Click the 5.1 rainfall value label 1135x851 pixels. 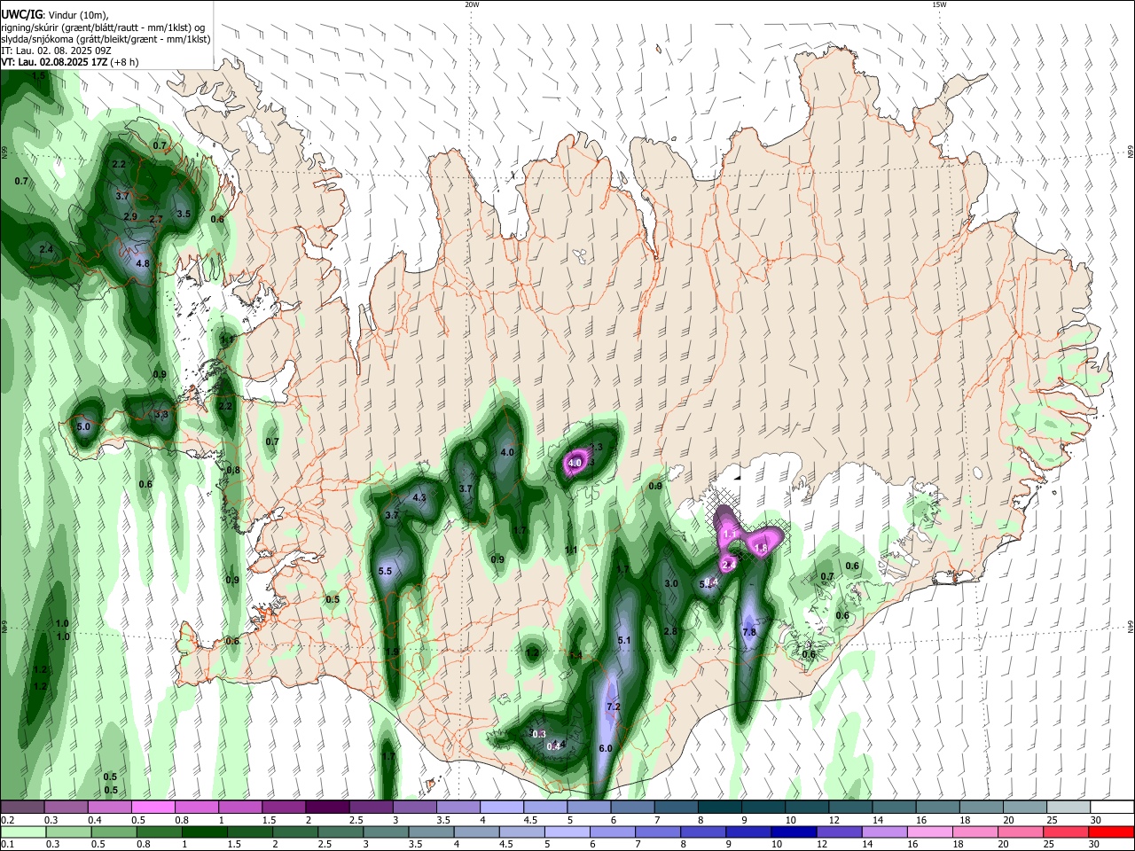tap(623, 640)
